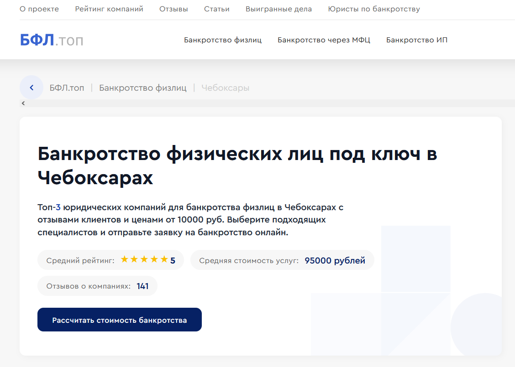The width and height of the screenshot is (515, 367).
Task: Open Юристы по банкротству
Action: coord(374,9)
